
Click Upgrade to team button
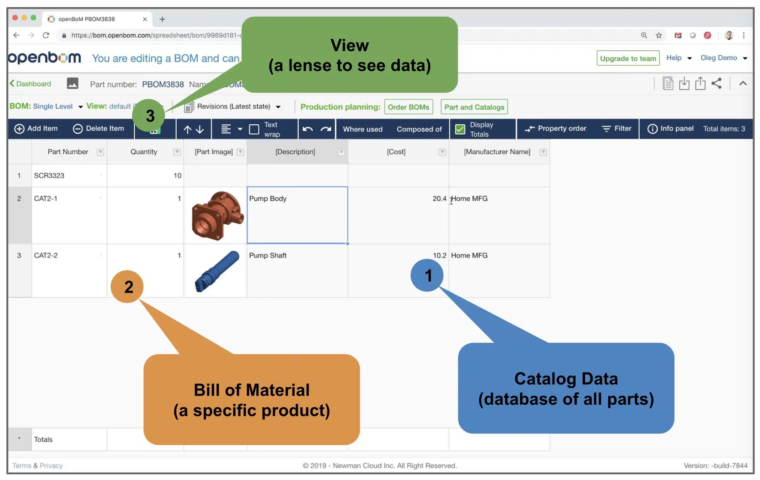coord(628,58)
